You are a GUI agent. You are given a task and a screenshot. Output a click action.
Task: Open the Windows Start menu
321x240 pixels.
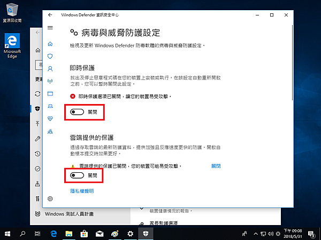7,234
